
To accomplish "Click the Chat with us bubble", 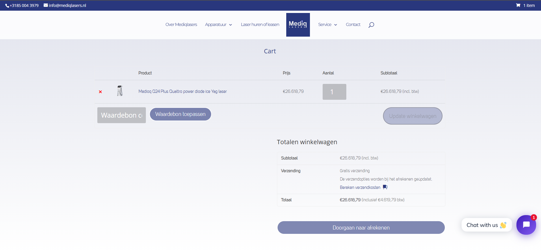I will click(x=487, y=225).
